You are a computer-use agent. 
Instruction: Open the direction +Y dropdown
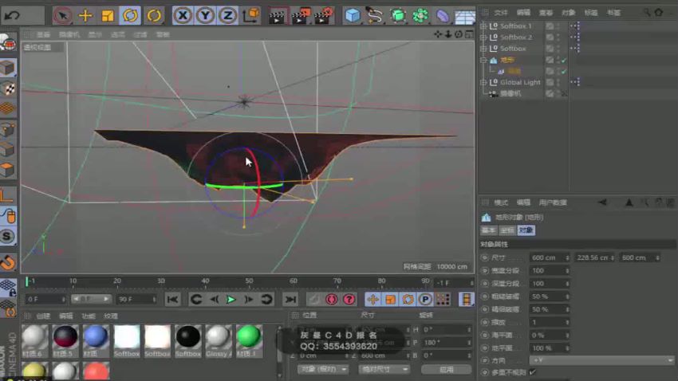(602, 359)
